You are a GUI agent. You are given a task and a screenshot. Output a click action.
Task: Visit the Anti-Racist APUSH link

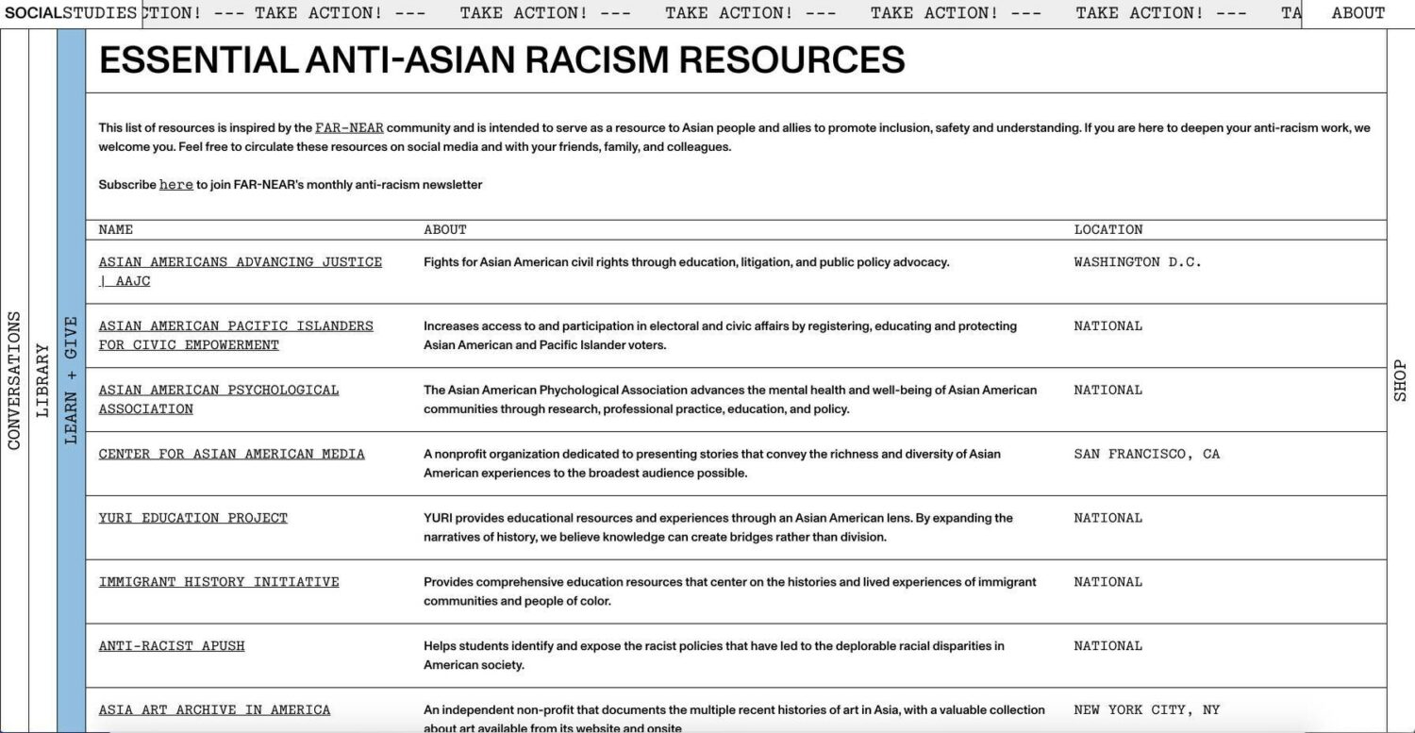172,646
